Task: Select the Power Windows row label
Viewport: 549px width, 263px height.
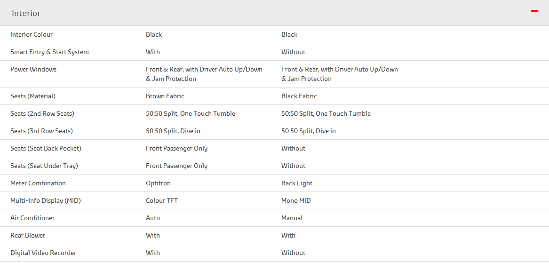Action: pos(33,69)
